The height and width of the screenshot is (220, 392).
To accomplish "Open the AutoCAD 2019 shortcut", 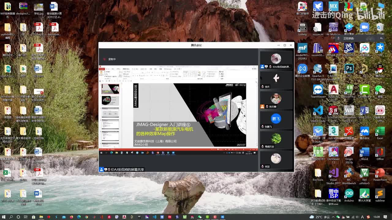I will [333, 93].
